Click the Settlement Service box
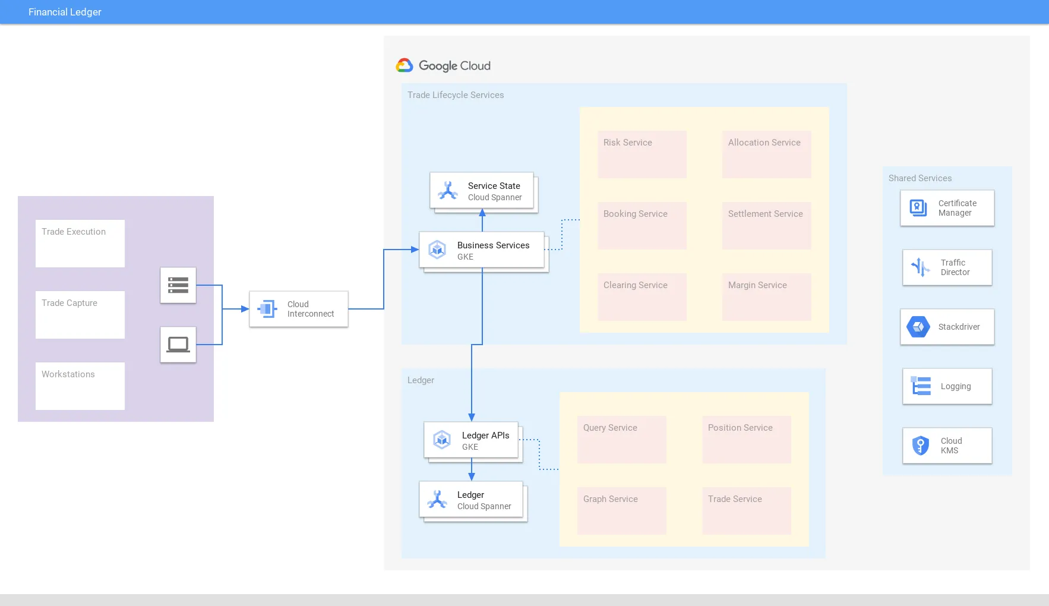This screenshot has width=1049, height=606. (x=766, y=226)
